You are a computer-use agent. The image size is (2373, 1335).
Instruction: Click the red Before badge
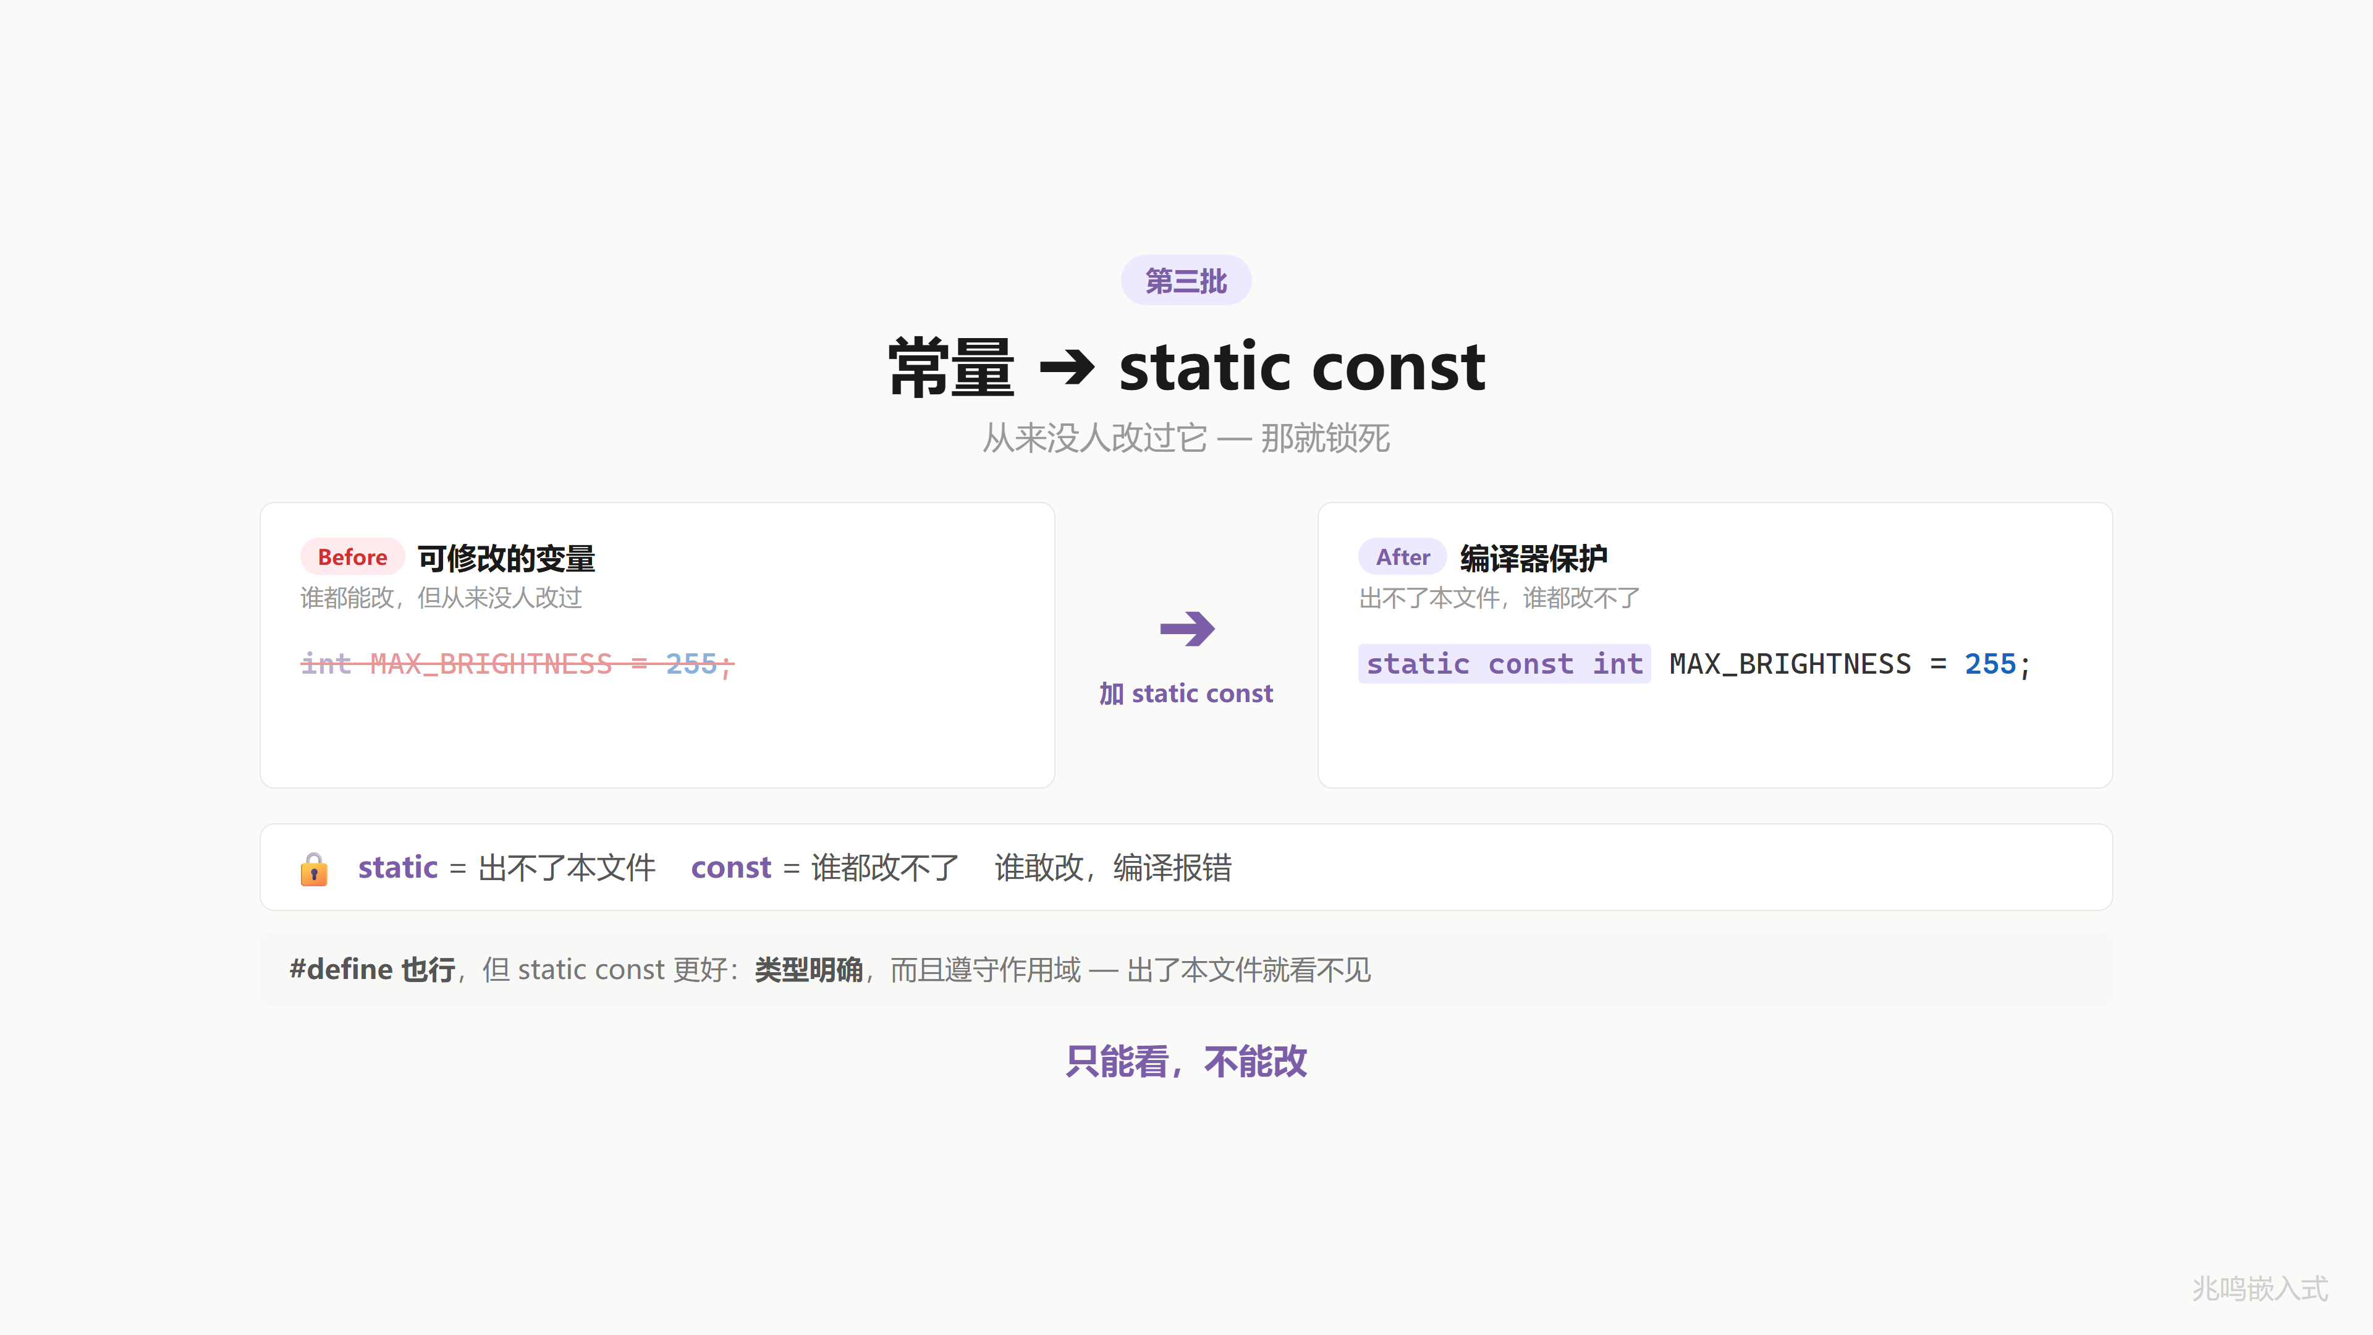coord(352,556)
